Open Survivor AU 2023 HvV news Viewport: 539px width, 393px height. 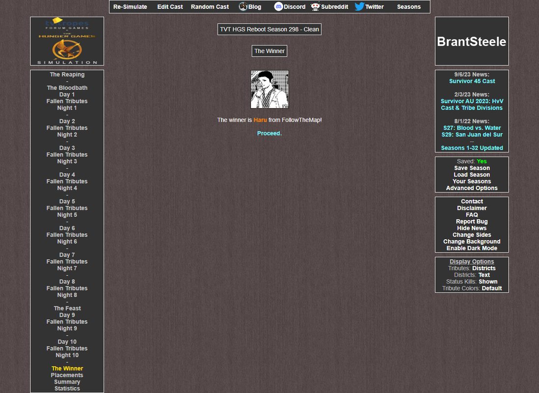pos(472,105)
